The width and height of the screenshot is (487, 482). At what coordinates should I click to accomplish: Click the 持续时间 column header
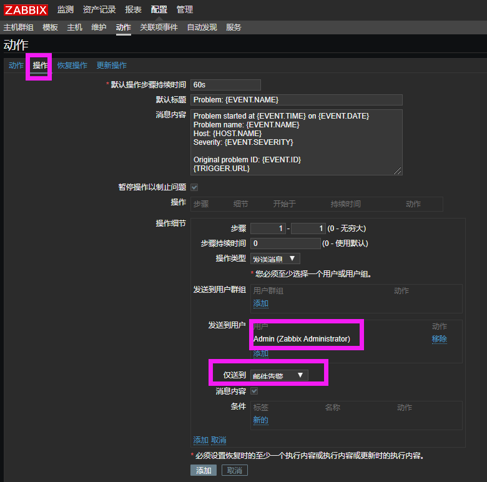(345, 204)
